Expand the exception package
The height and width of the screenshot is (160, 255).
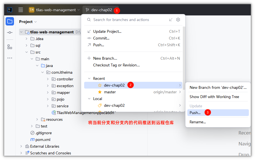pos(48,86)
